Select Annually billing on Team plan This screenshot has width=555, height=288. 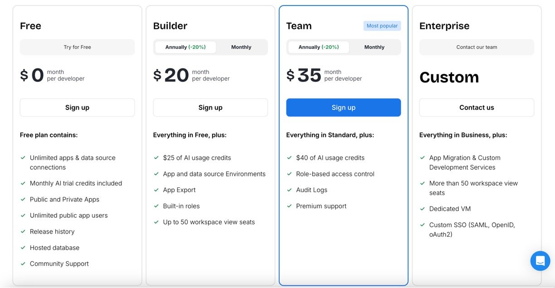318,47
